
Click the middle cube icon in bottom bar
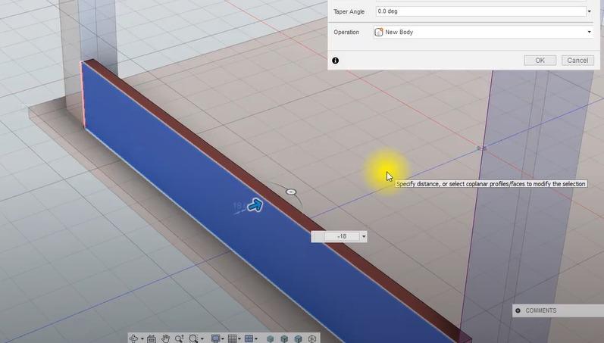tap(284, 338)
